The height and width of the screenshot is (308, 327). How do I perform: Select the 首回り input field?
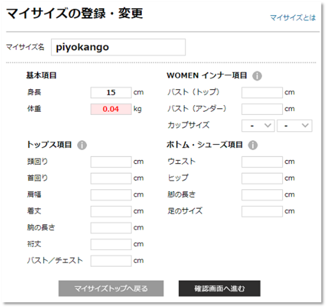click(111, 178)
